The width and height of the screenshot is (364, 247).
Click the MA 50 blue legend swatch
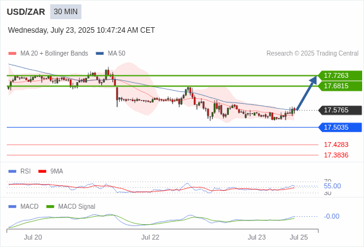pyautogui.click(x=100, y=54)
